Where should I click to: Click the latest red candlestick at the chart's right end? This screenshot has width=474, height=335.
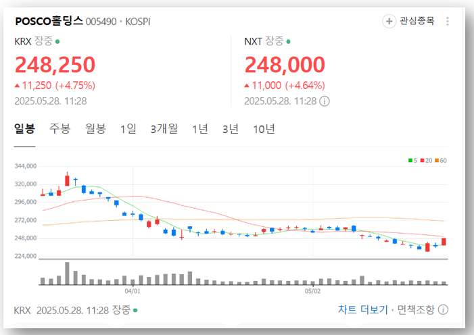[x=444, y=242]
